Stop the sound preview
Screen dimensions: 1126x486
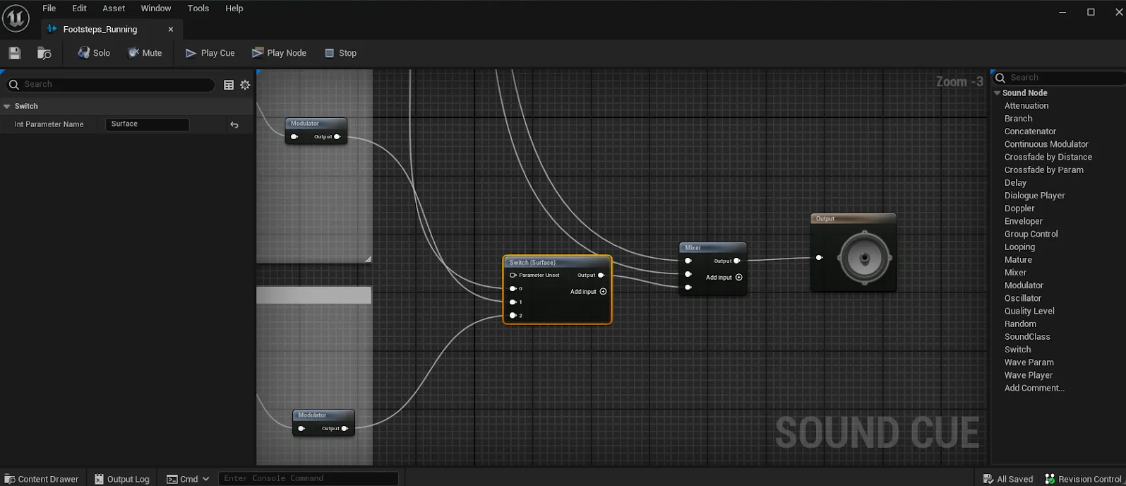[x=340, y=53]
